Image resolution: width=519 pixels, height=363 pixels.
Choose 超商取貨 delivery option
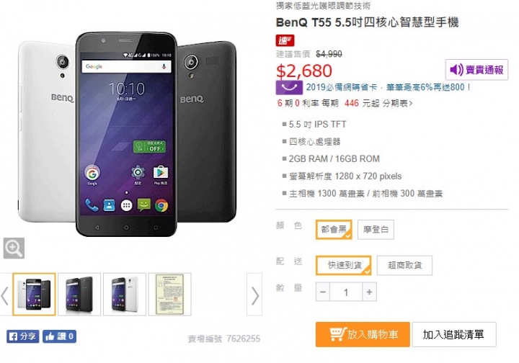[405, 265]
